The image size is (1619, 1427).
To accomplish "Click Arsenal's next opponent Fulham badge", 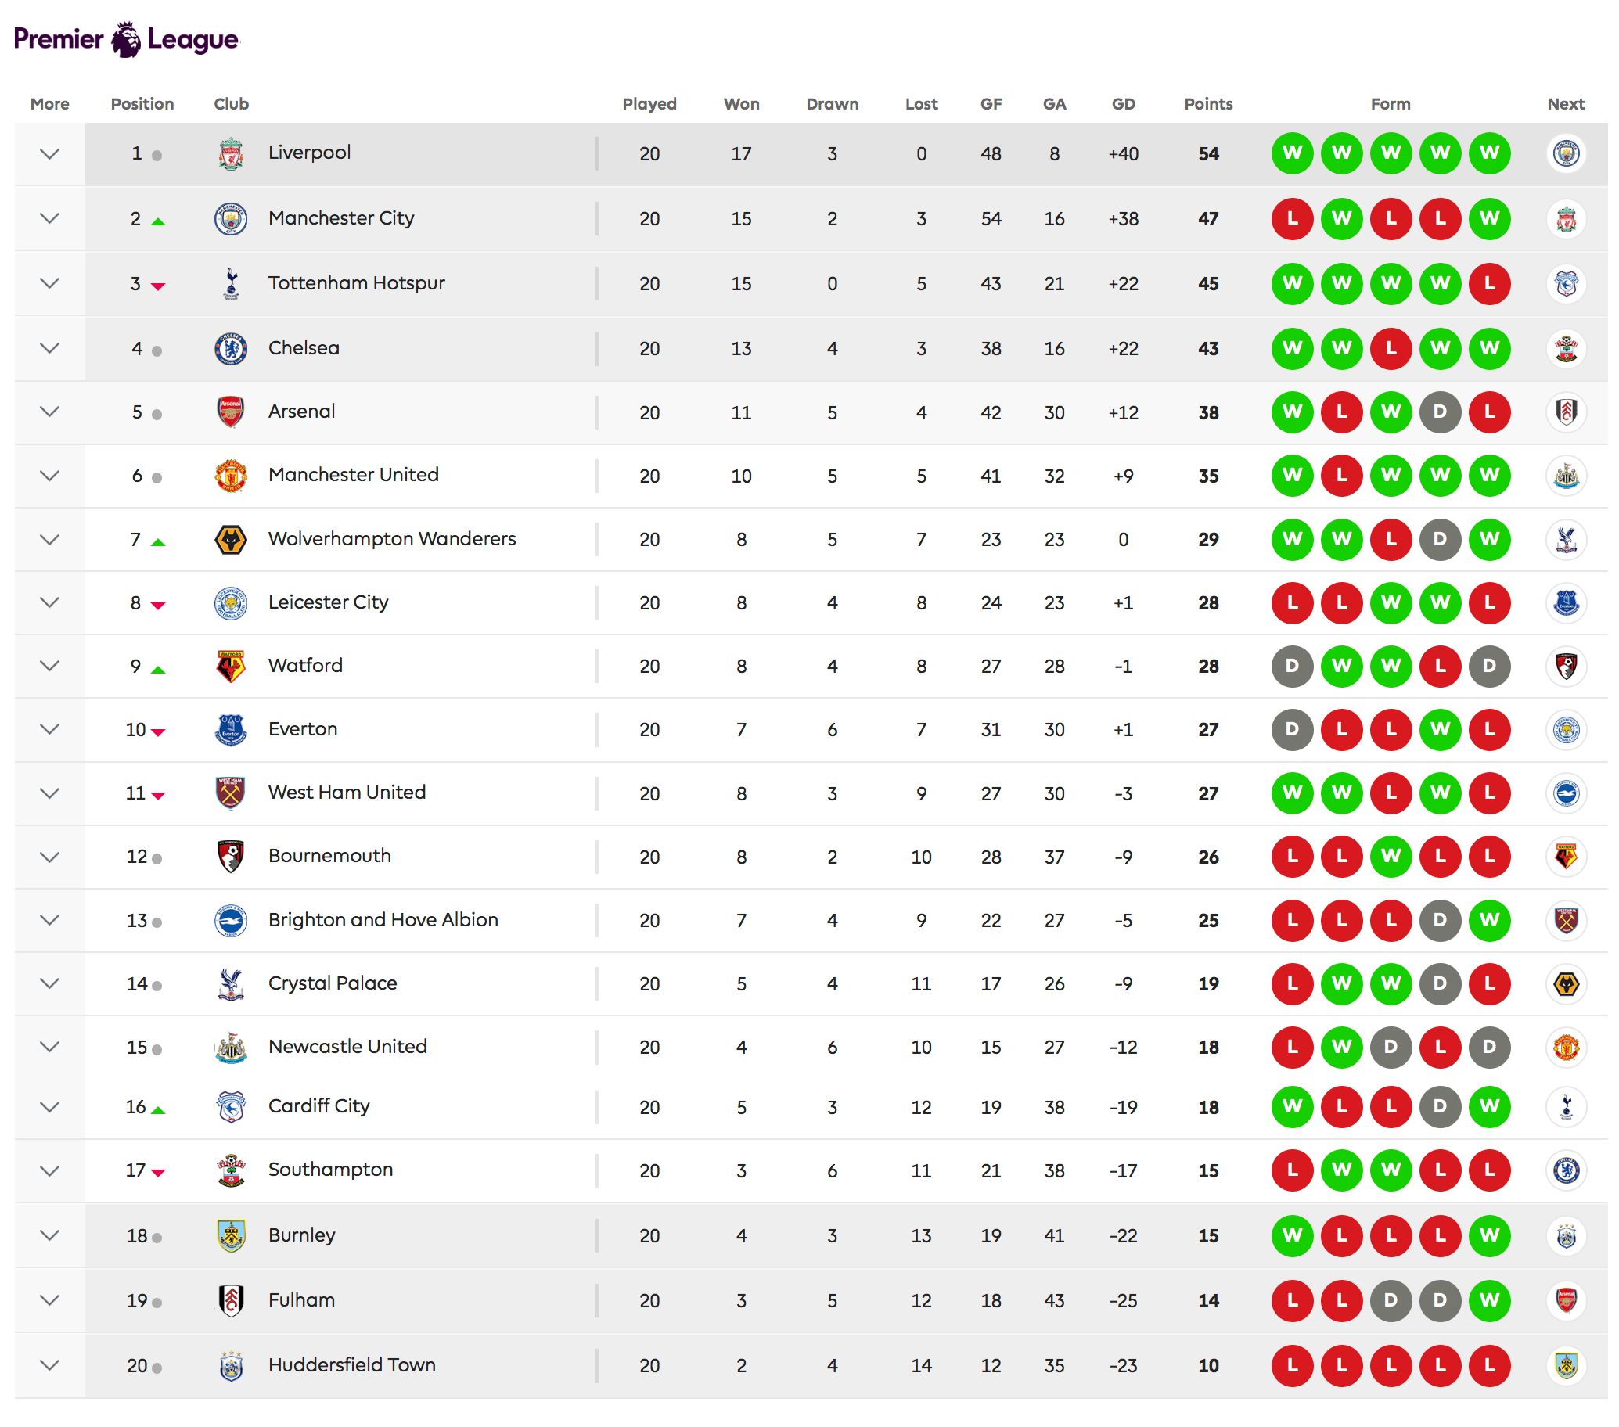I will click(x=1565, y=412).
